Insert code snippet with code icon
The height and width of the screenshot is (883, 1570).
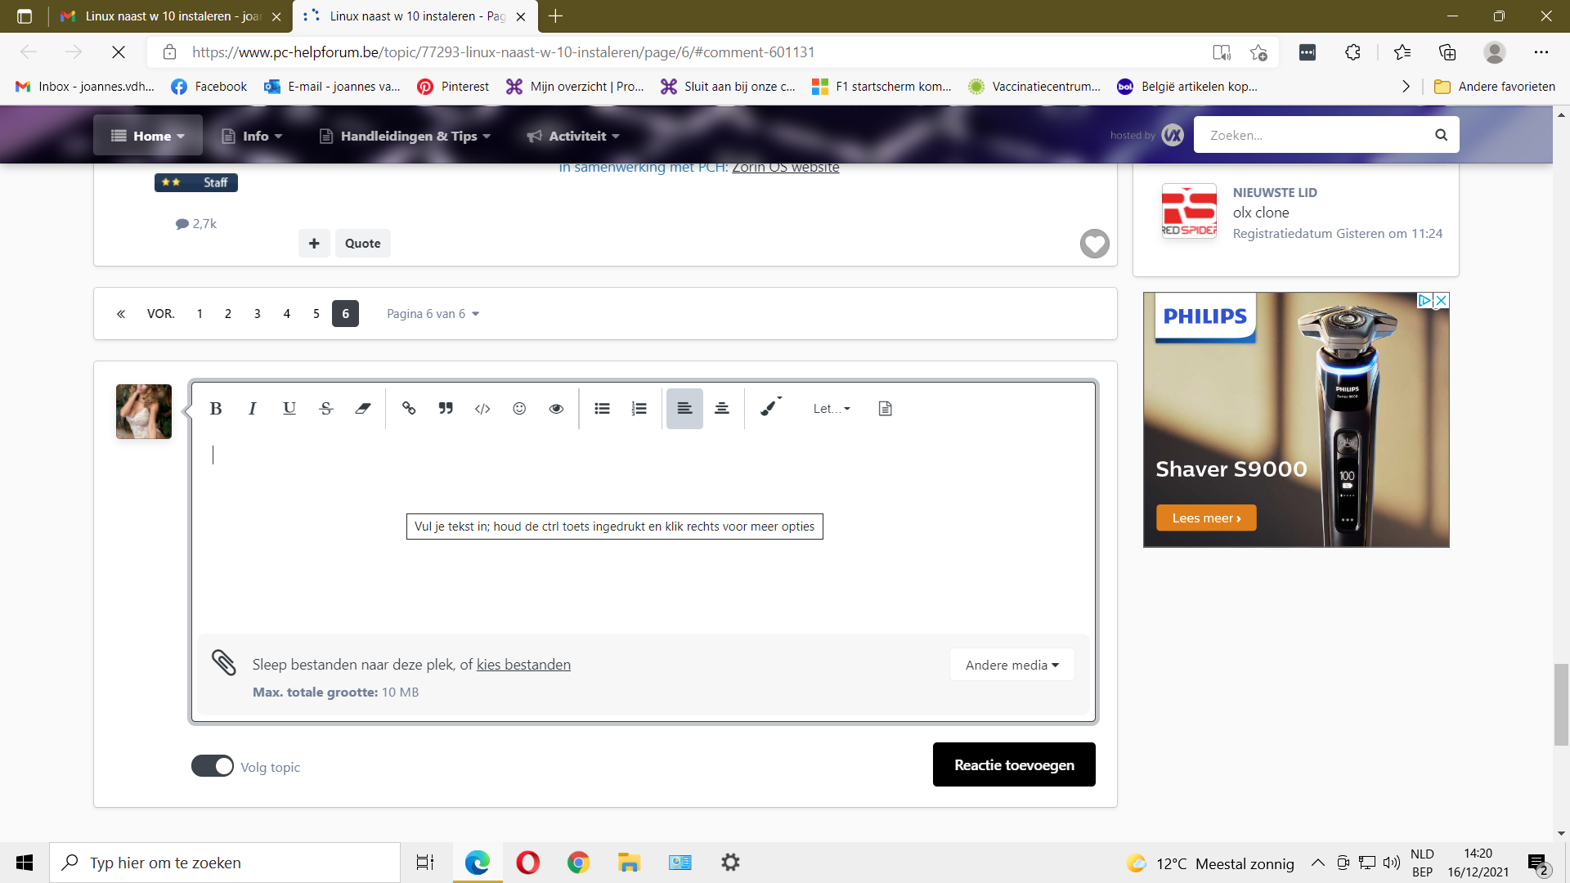point(482,409)
